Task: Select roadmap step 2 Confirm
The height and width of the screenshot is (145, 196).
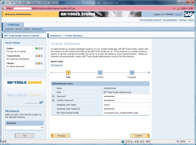Action: coord(100,72)
